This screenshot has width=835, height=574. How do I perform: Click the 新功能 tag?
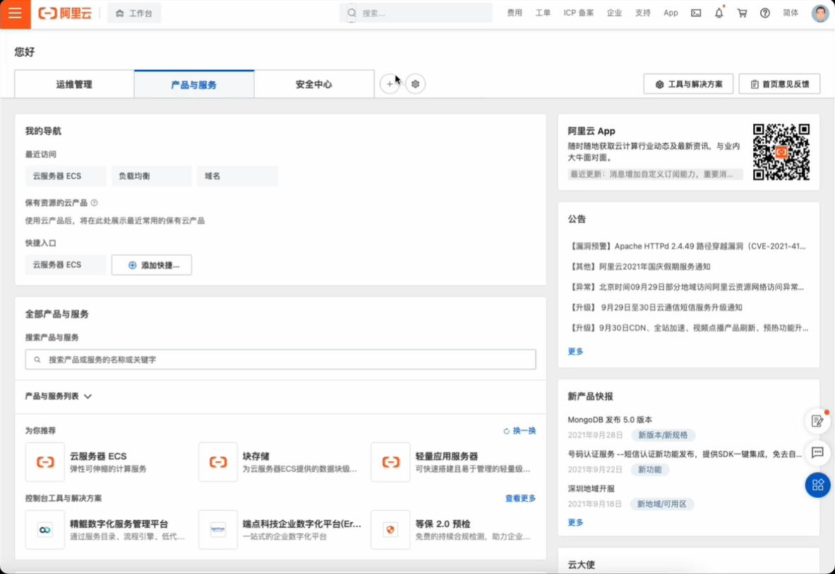649,470
